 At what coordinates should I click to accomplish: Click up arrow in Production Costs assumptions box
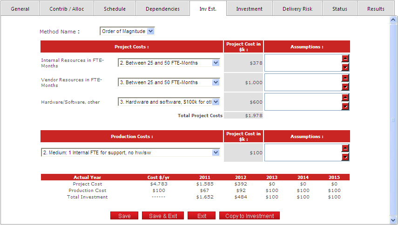(x=345, y=148)
